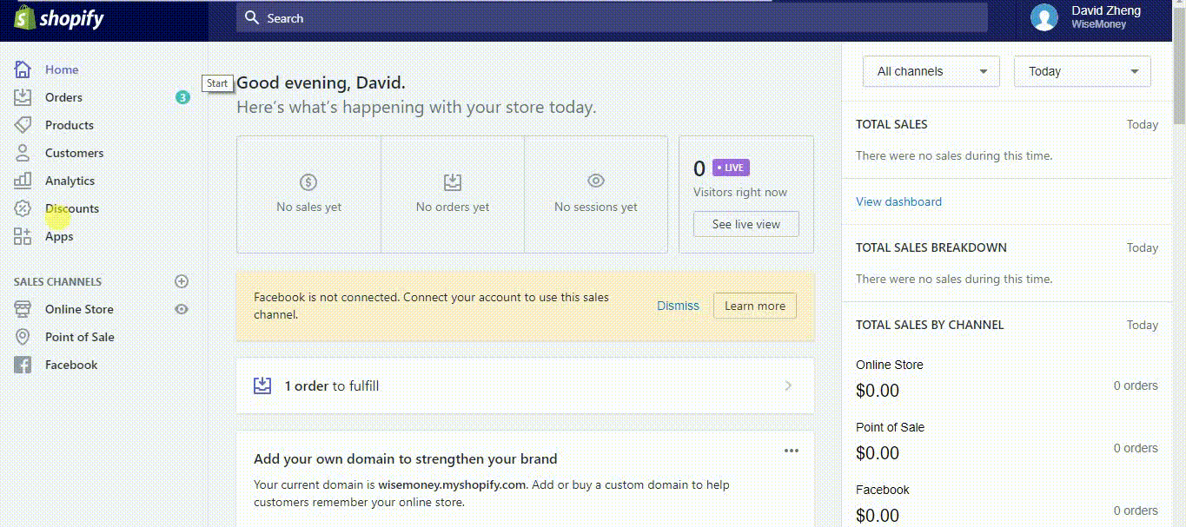Click the Start tooltip button
1186x527 pixels.
tap(217, 83)
